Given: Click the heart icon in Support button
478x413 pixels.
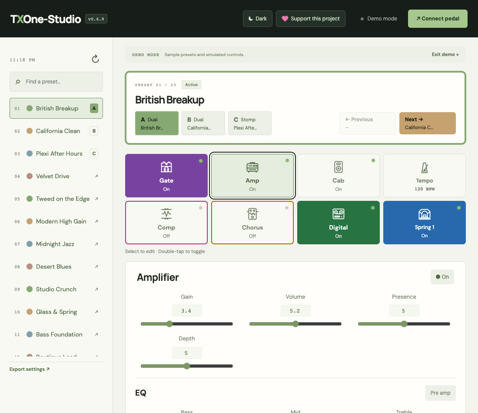Looking at the screenshot, I should click(285, 19).
